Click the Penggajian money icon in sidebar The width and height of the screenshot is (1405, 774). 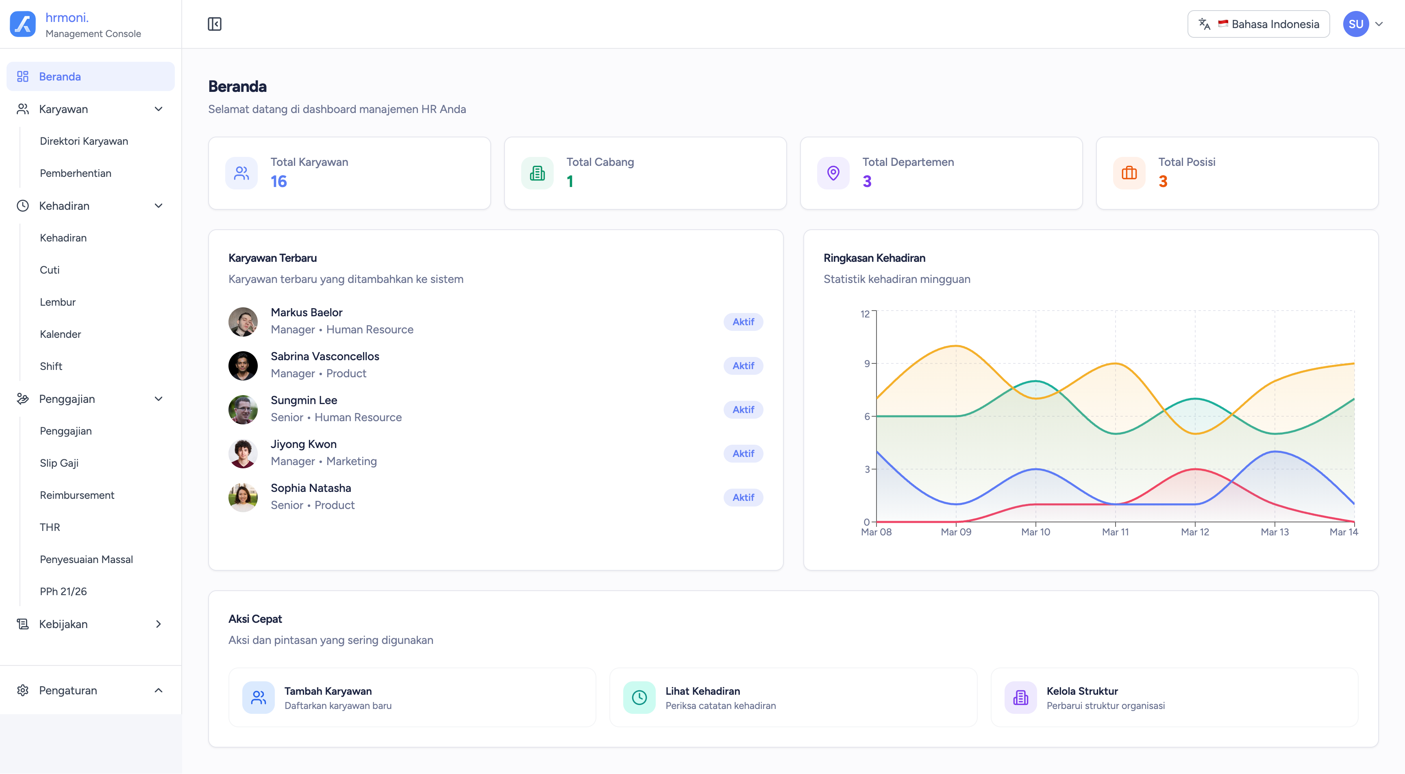[x=22, y=399]
